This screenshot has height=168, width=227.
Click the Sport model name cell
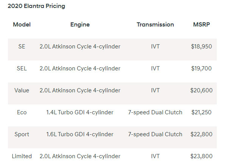[x=22, y=134]
